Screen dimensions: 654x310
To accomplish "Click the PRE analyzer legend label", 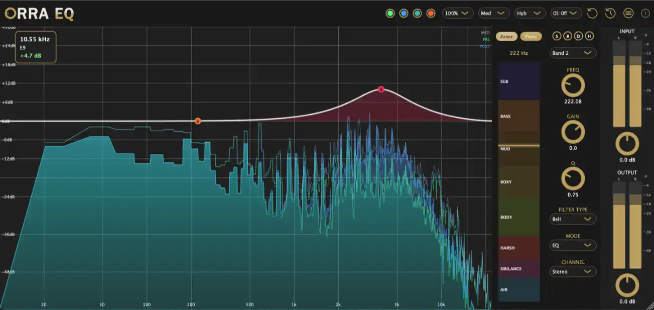I will click(x=486, y=39).
